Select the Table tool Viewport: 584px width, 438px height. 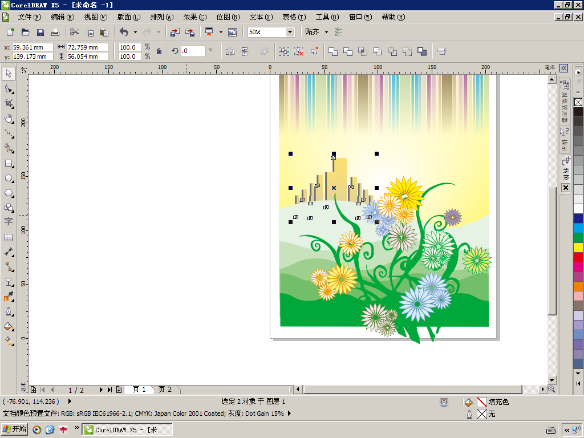(x=9, y=237)
